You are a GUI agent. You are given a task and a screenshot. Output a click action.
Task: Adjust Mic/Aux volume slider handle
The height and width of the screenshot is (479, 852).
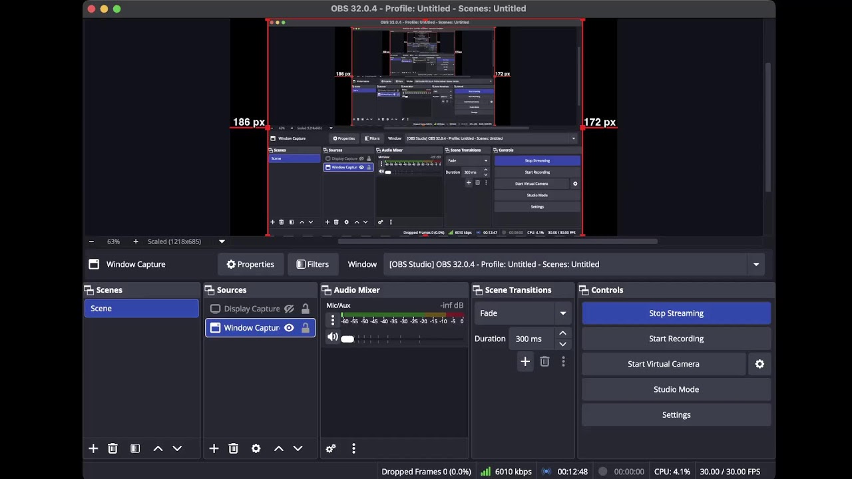tap(347, 339)
